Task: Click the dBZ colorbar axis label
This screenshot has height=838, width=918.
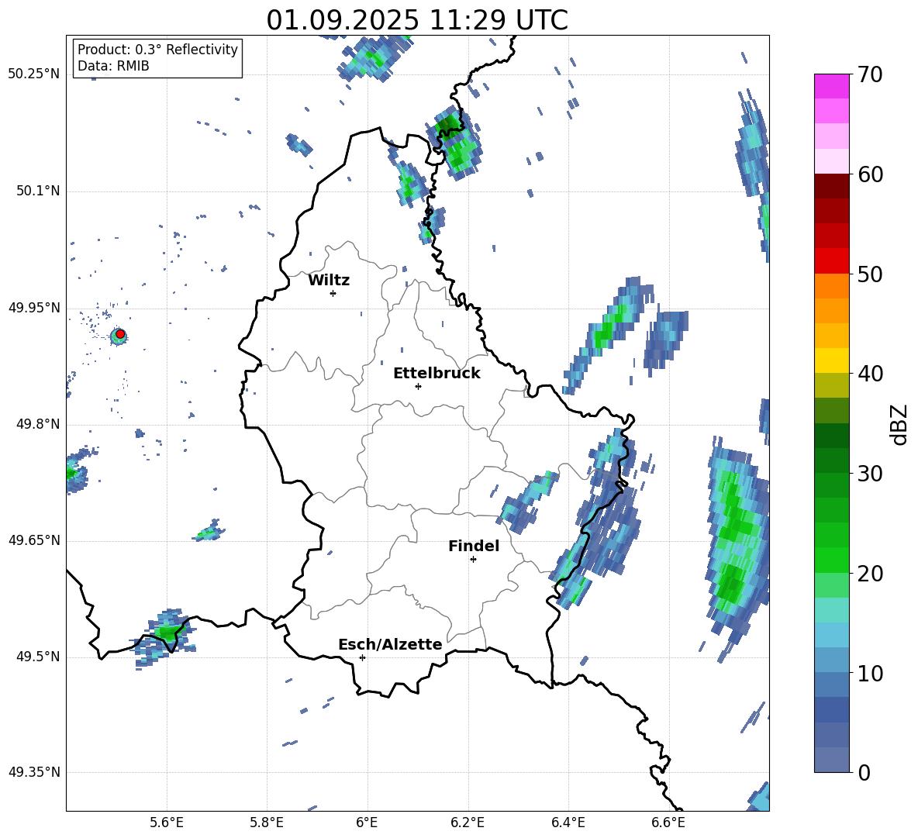Action: pos(899,424)
